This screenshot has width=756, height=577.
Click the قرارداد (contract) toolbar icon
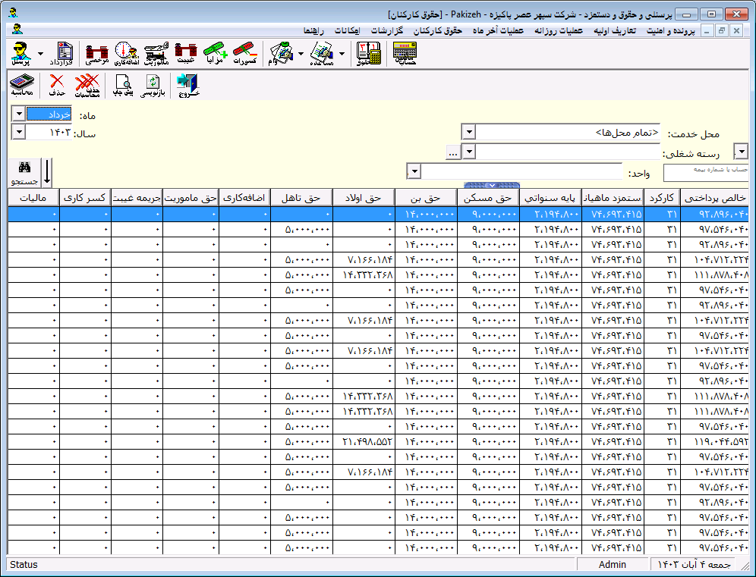(61, 54)
